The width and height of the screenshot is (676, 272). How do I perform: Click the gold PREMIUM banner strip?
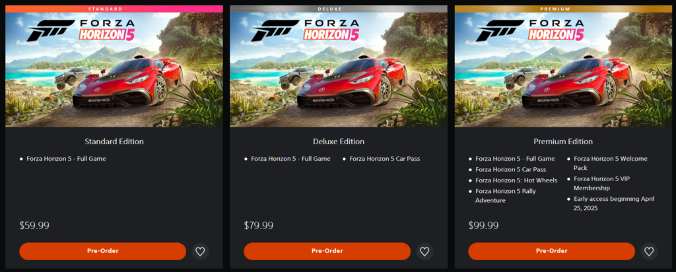[564, 9]
